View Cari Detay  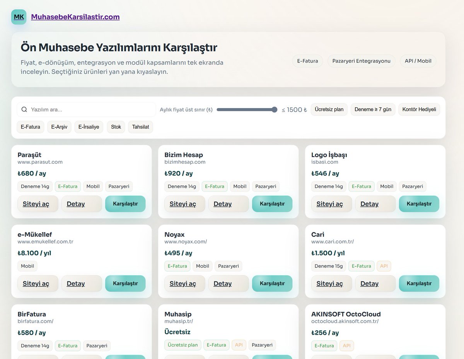click(x=375, y=283)
